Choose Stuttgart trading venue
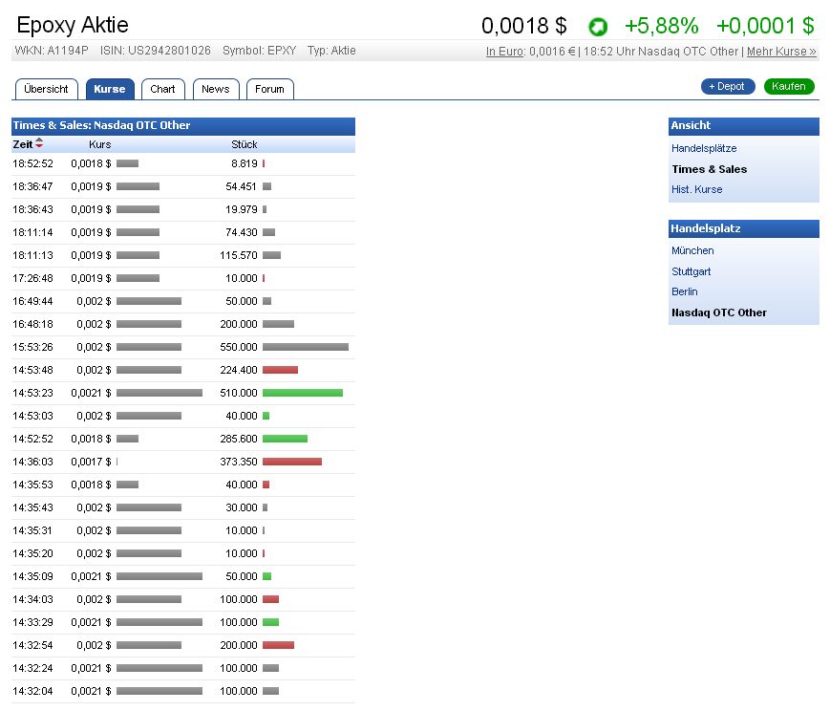Image resolution: width=830 pixels, height=711 pixels. (x=691, y=271)
